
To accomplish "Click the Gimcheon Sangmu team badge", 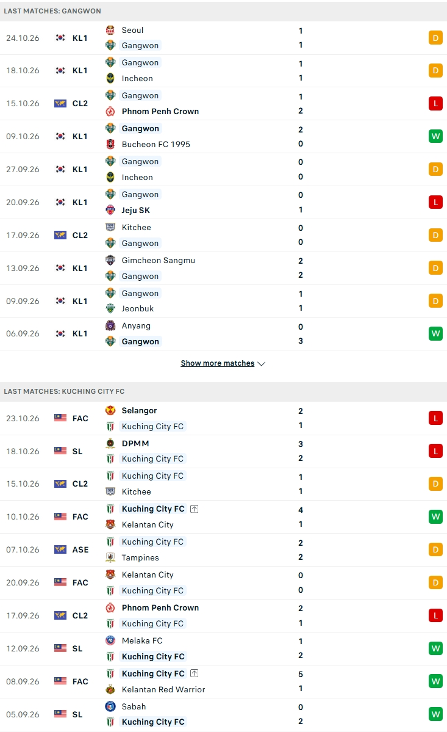I will pos(110,260).
